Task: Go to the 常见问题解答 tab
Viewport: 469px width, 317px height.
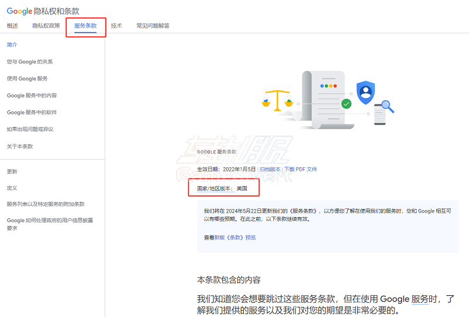Action: 153,26
